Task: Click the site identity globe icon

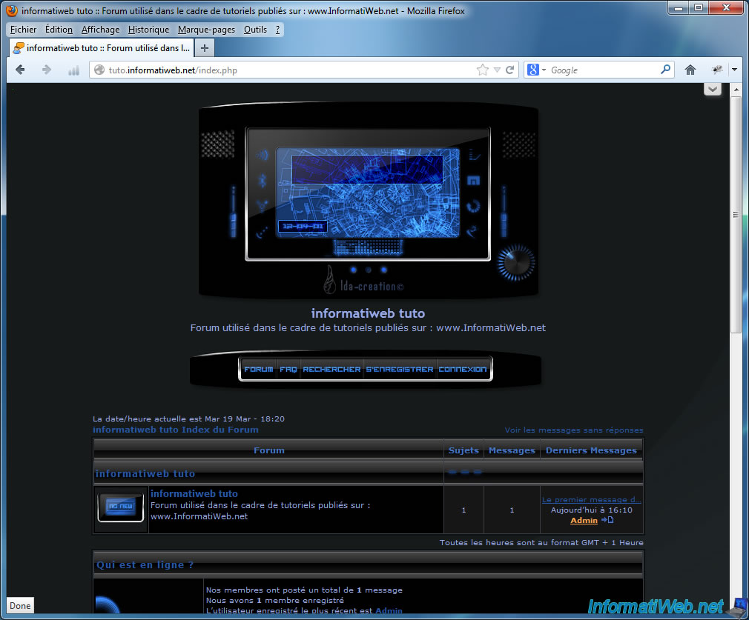Action: tap(99, 70)
